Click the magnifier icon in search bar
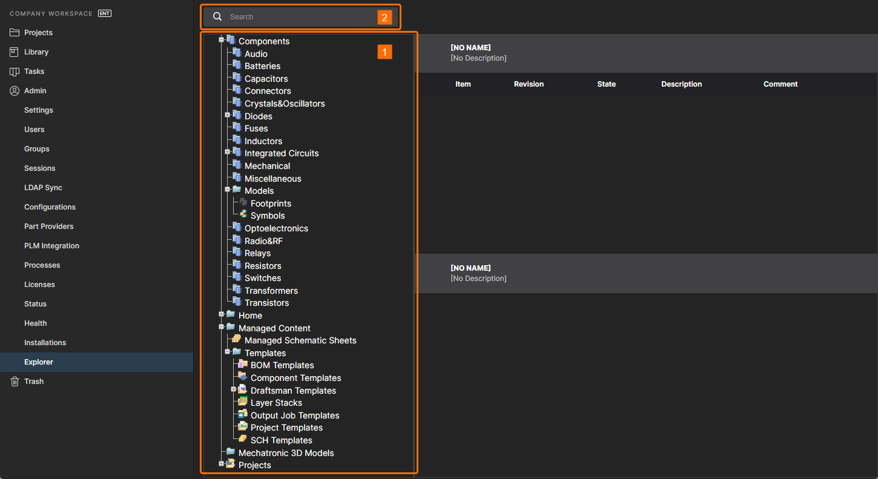The width and height of the screenshot is (878, 479). click(217, 17)
